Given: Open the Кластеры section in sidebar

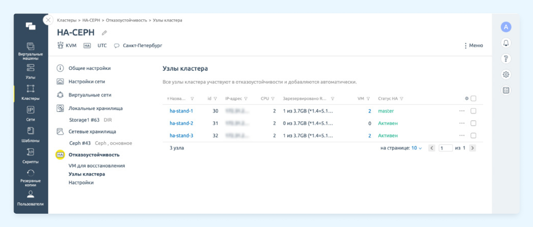Looking at the screenshot, I should (30, 93).
